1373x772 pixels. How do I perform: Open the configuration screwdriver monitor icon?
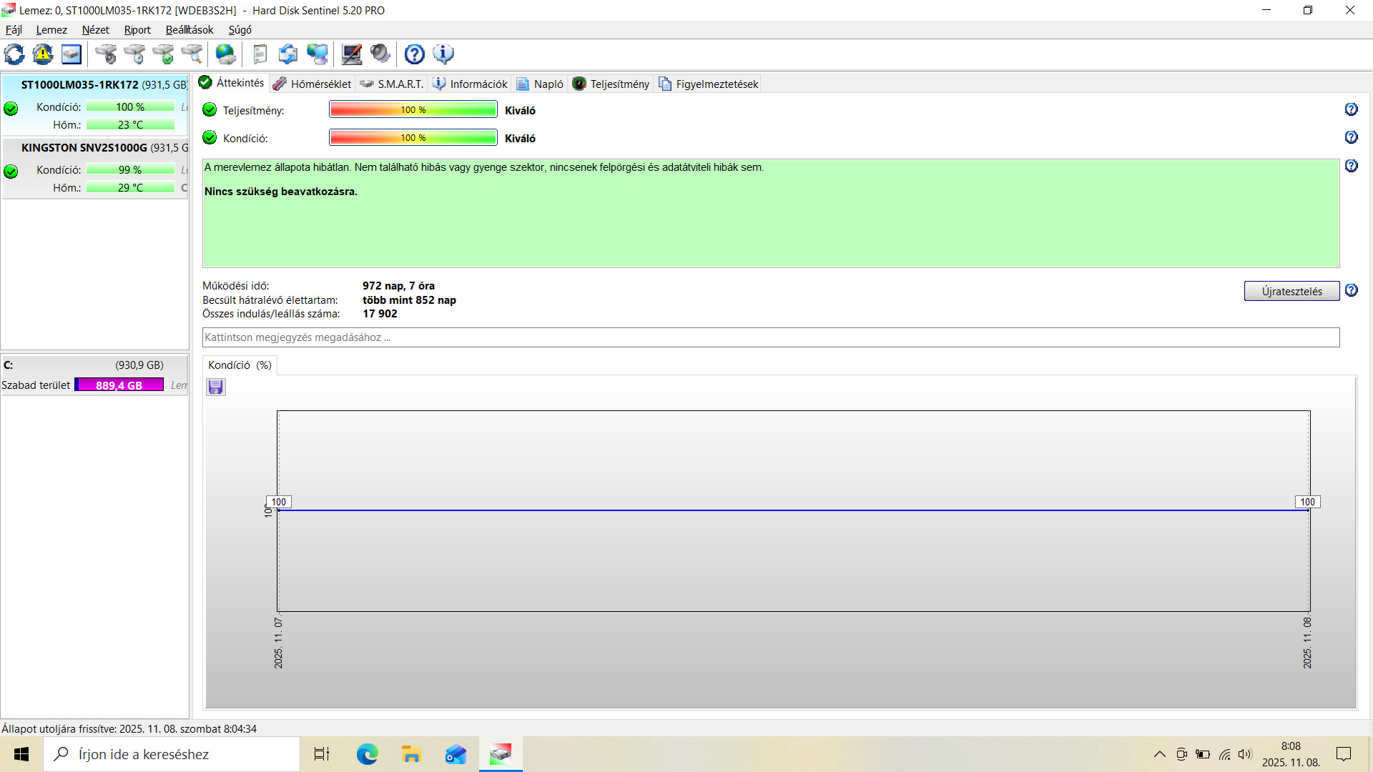coord(351,54)
